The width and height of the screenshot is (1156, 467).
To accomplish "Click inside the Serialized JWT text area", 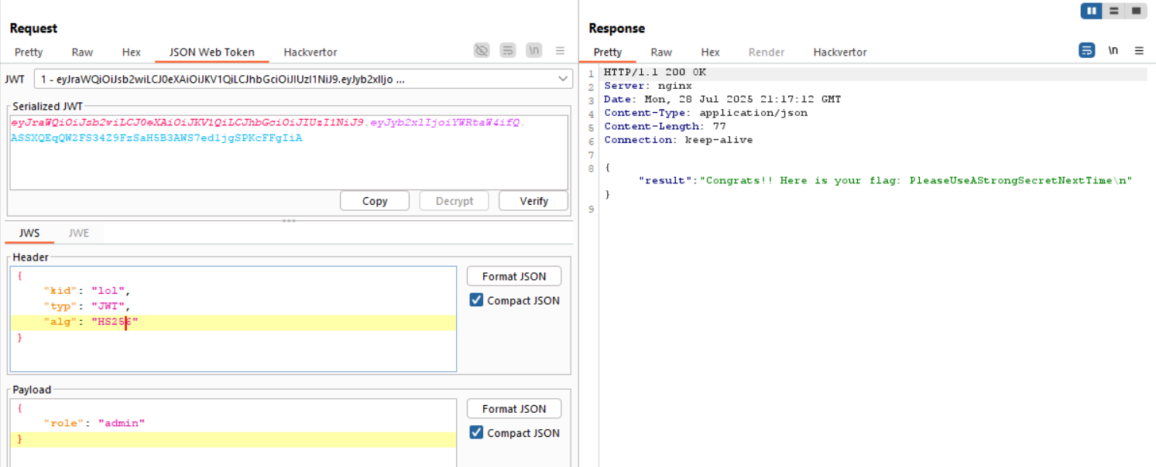I will tap(288, 162).
